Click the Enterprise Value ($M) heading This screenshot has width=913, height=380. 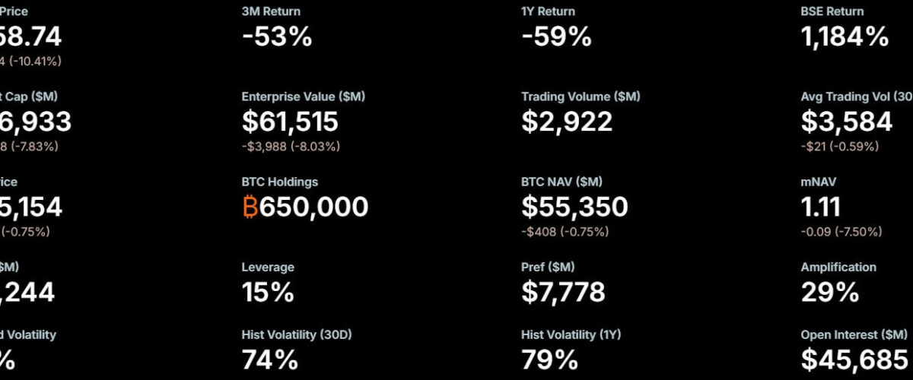(303, 97)
